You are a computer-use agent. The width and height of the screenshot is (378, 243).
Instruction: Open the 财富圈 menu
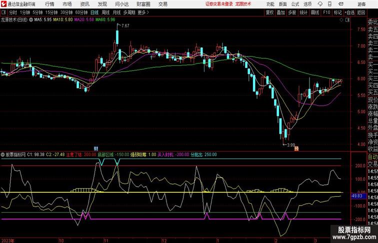pos(143,4)
